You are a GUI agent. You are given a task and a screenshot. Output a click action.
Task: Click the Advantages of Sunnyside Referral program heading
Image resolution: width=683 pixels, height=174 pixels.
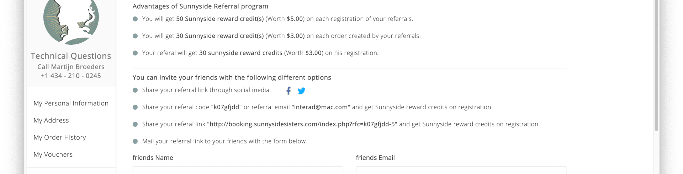tap(200, 6)
